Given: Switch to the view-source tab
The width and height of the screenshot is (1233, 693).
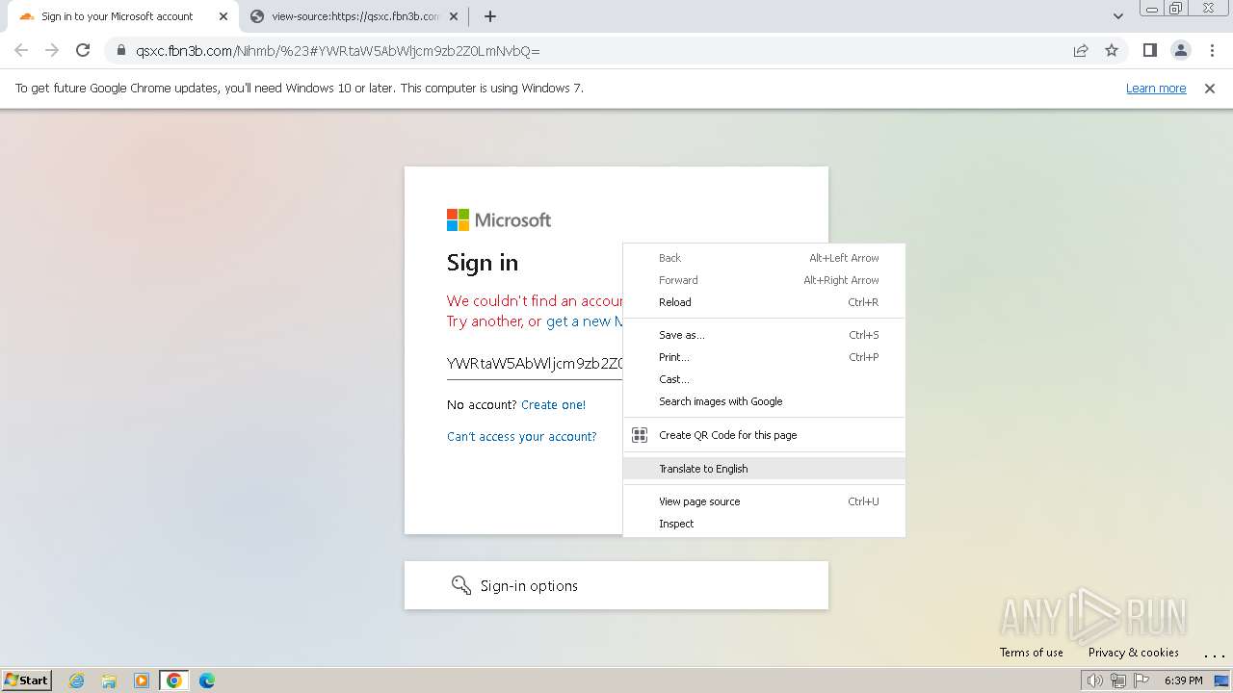Looking at the screenshot, I should pos(354,16).
